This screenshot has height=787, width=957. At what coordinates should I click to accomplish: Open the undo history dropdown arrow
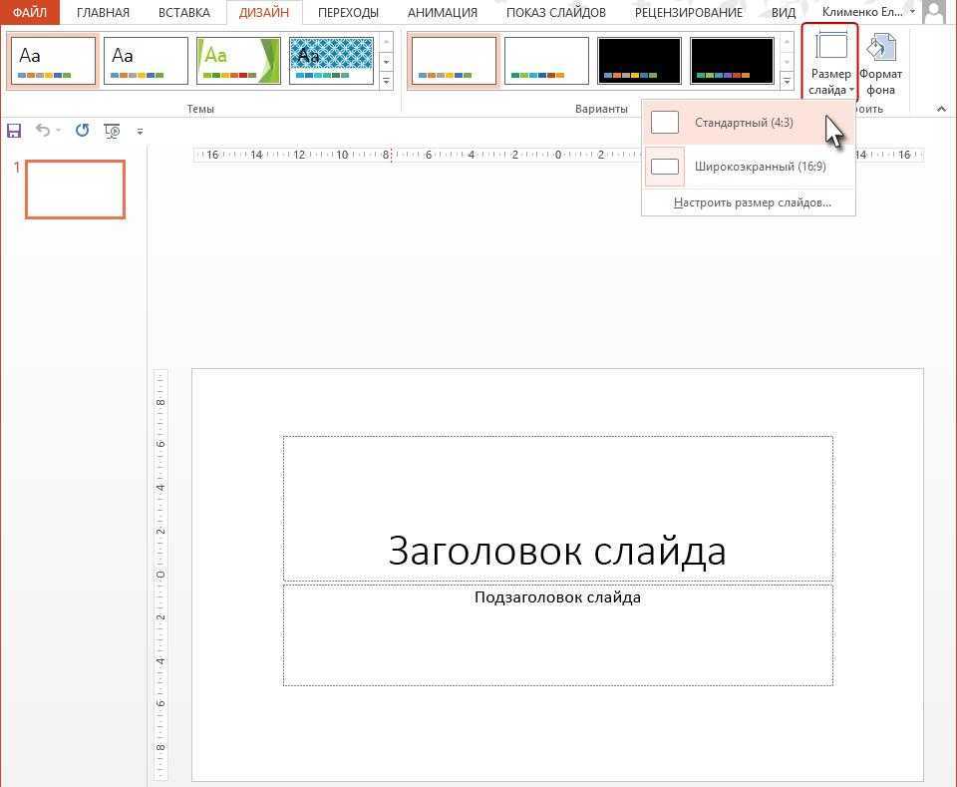pyautogui.click(x=59, y=130)
